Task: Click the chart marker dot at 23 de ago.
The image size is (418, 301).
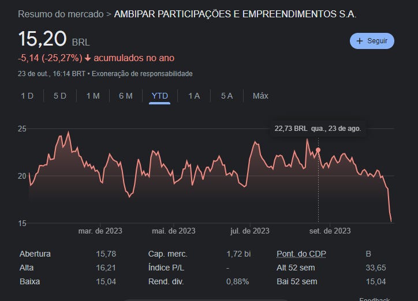Action: 318,150
